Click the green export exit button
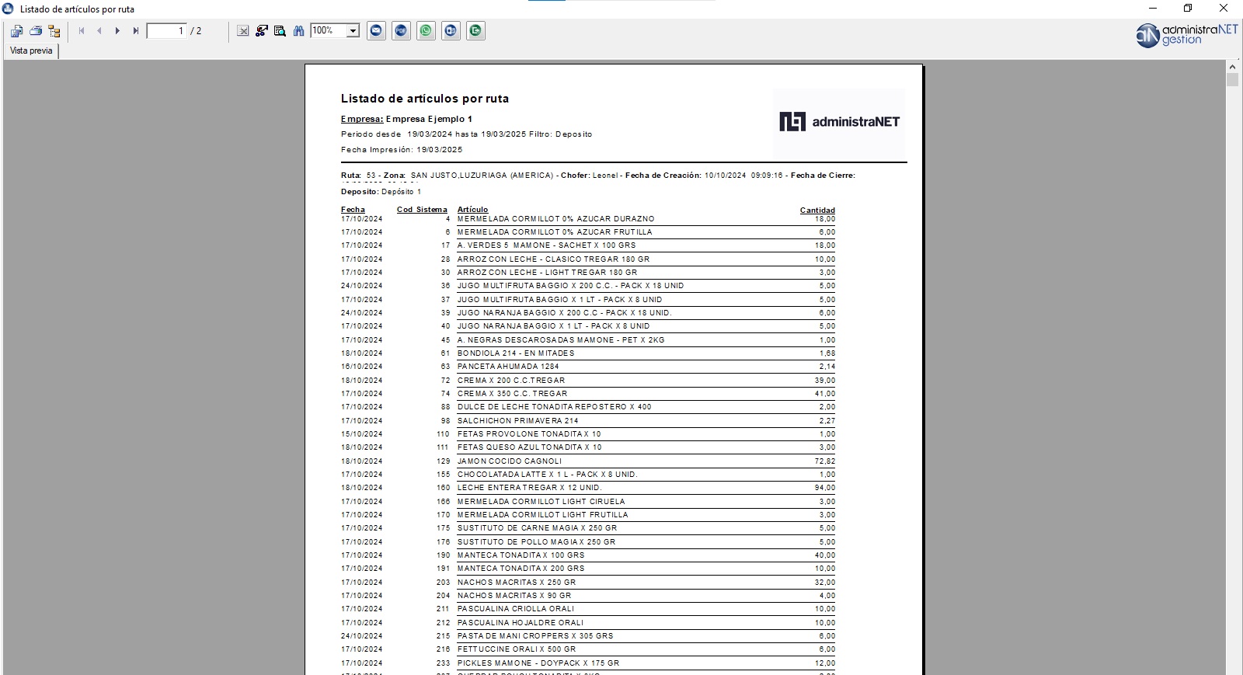The width and height of the screenshot is (1243, 675). 476,31
